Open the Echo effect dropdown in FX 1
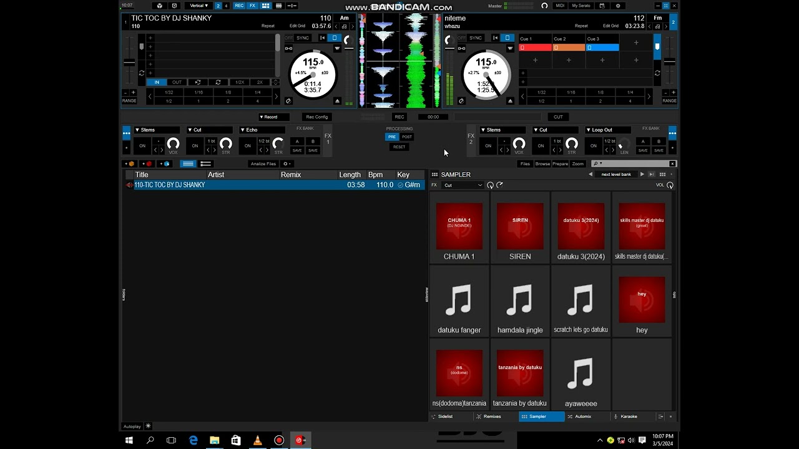Viewport: 799px width, 449px height. point(262,130)
